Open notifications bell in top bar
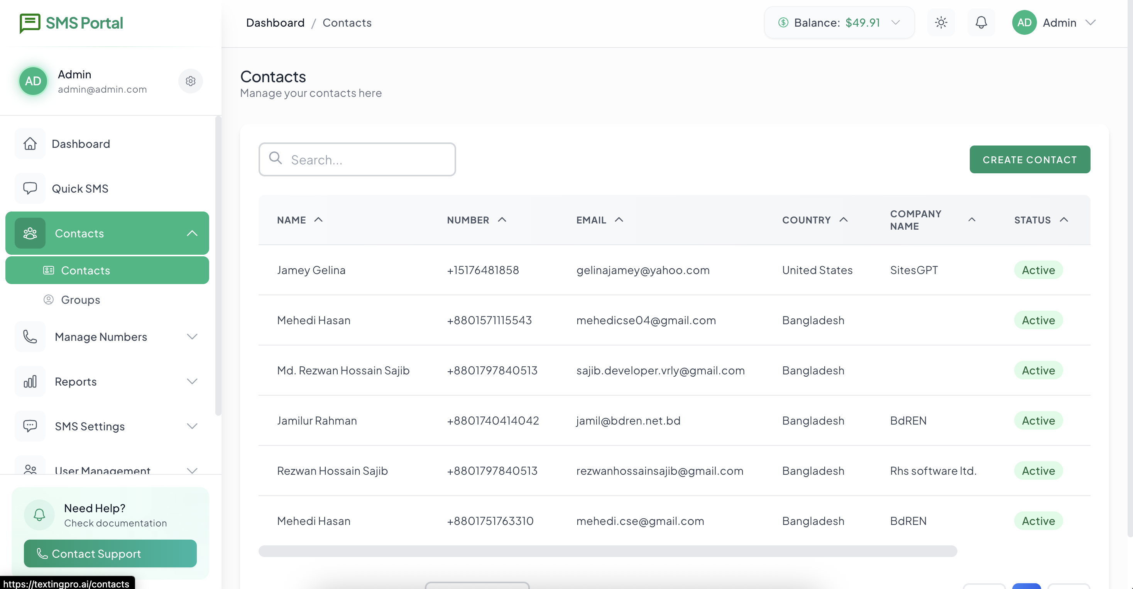Image resolution: width=1133 pixels, height=589 pixels. (981, 22)
